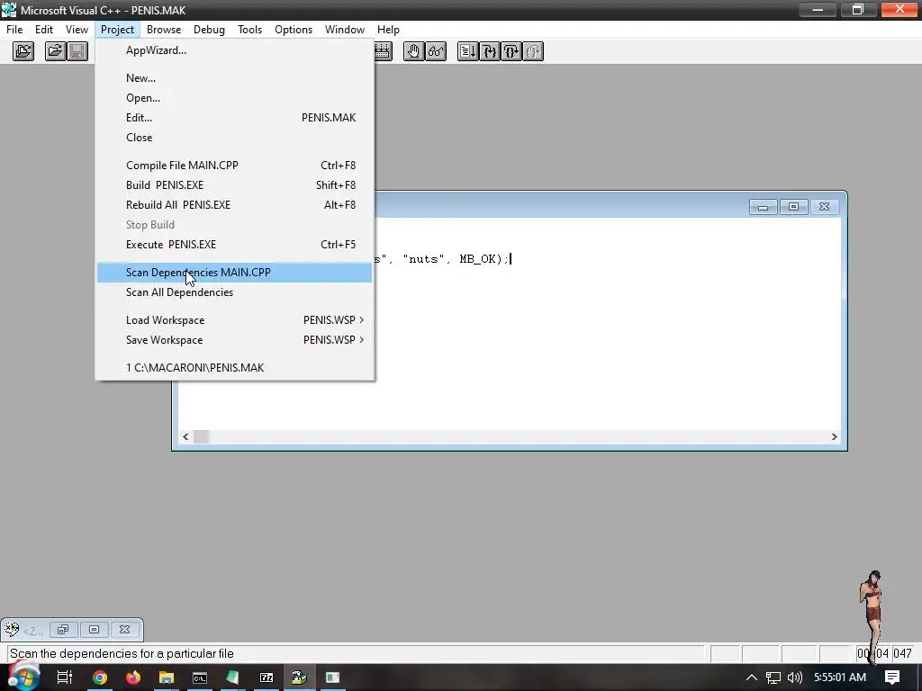This screenshot has width=922, height=691.
Task: Click the editor's horizontal scrollbar right arrow
Action: 834,436
